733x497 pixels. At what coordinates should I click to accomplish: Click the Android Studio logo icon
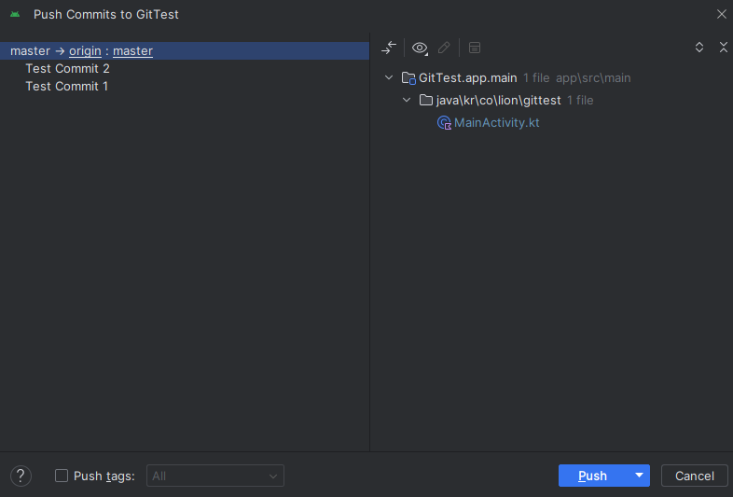[15, 15]
